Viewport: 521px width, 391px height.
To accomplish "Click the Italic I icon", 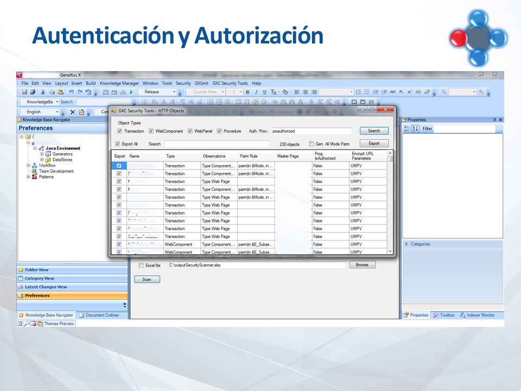I will tap(256, 92).
